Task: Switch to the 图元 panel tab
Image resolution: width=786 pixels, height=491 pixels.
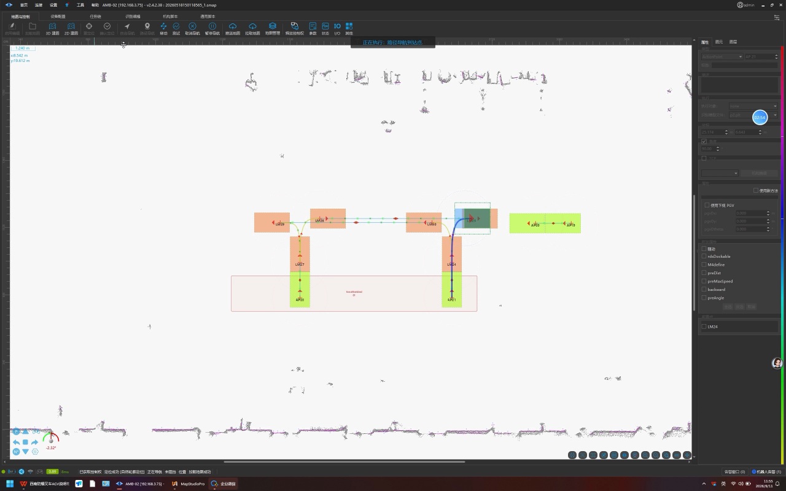Action: pos(719,42)
